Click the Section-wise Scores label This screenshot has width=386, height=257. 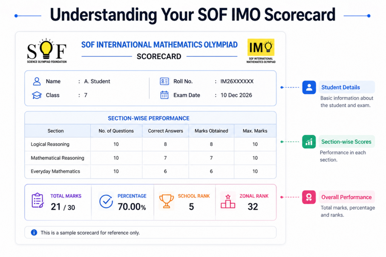[x=346, y=142]
